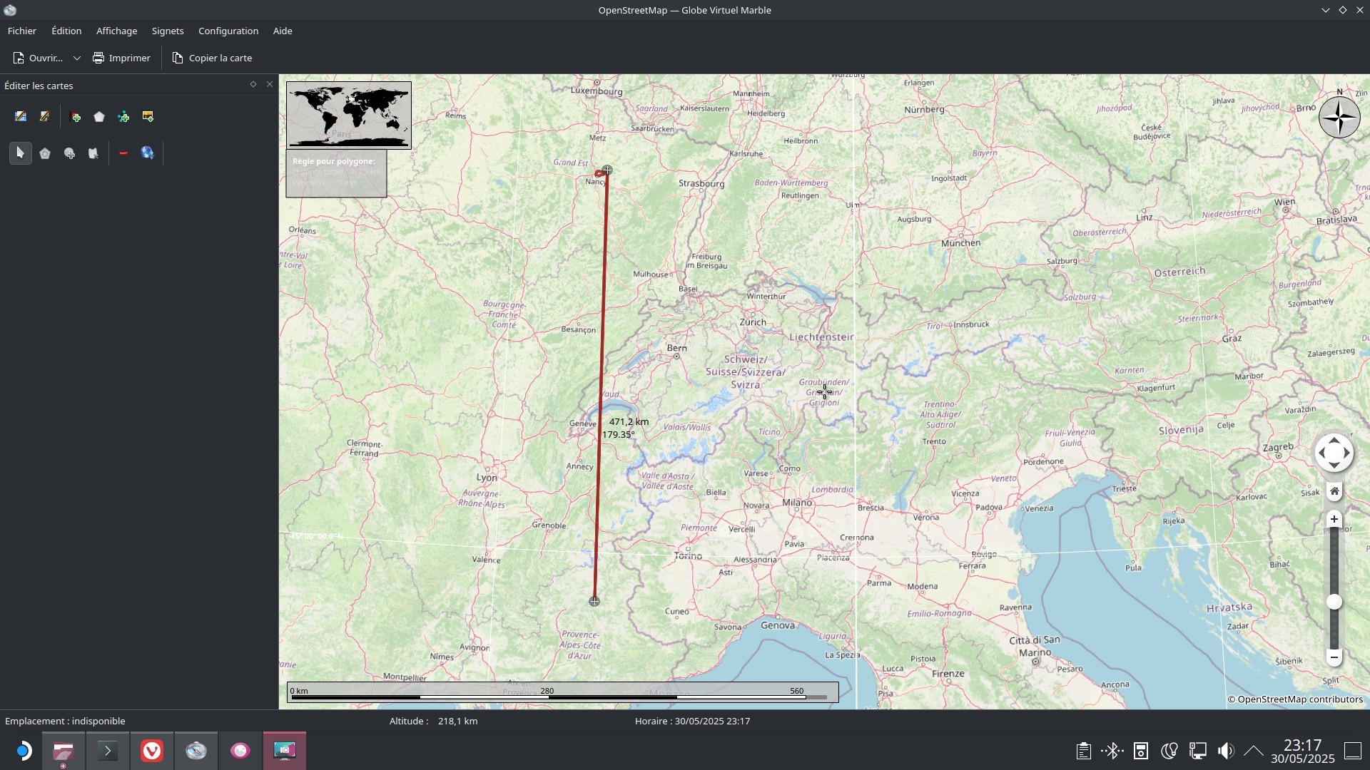Open the volume control tray icon

1226,751
